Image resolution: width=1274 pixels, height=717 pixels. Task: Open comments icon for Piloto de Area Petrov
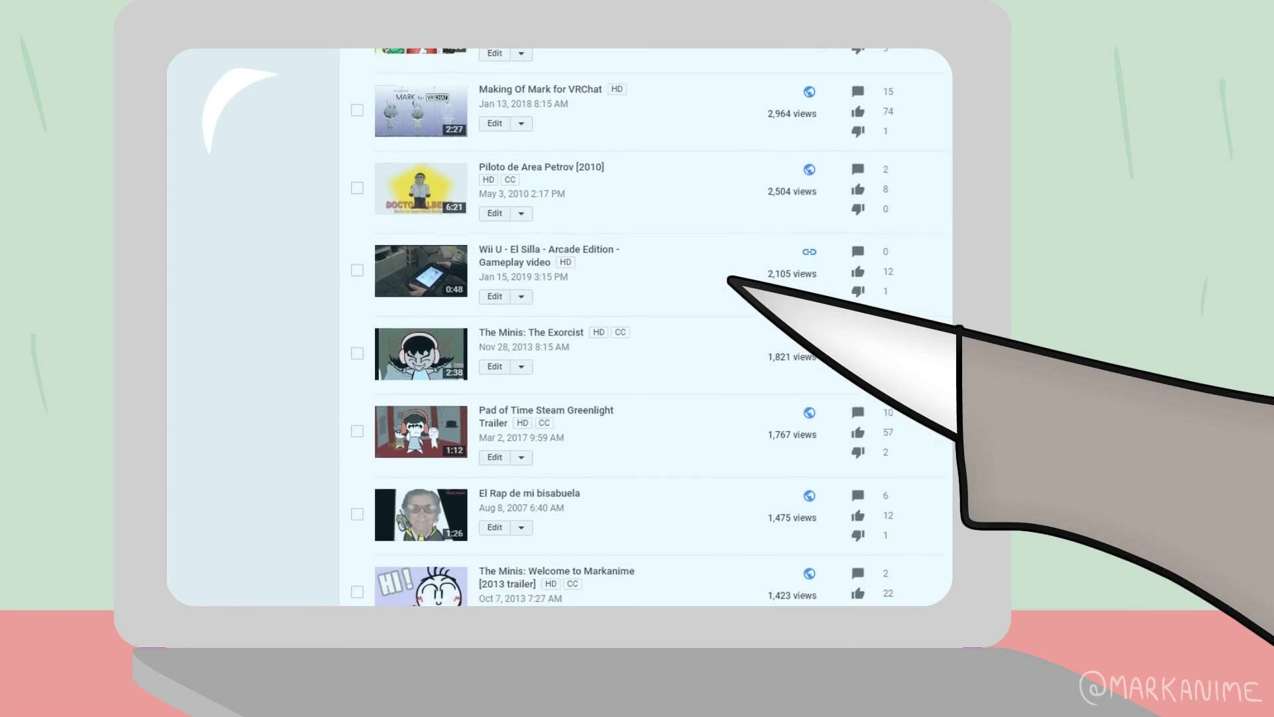coord(857,169)
